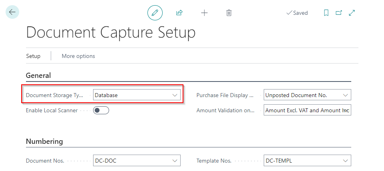
Task: Expand the Document Nos. dropdown
Action: tap(175, 161)
